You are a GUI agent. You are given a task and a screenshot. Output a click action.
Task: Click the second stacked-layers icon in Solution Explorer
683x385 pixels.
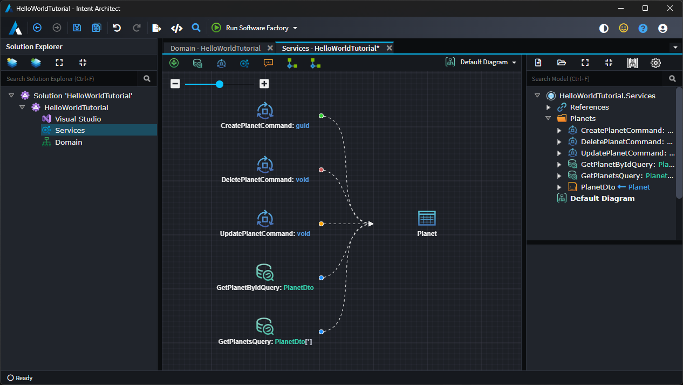(x=36, y=63)
